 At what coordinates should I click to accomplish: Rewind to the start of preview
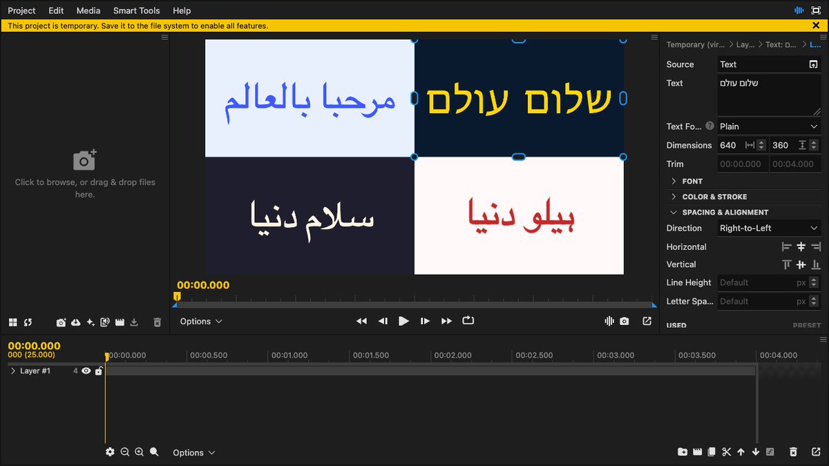tap(361, 321)
